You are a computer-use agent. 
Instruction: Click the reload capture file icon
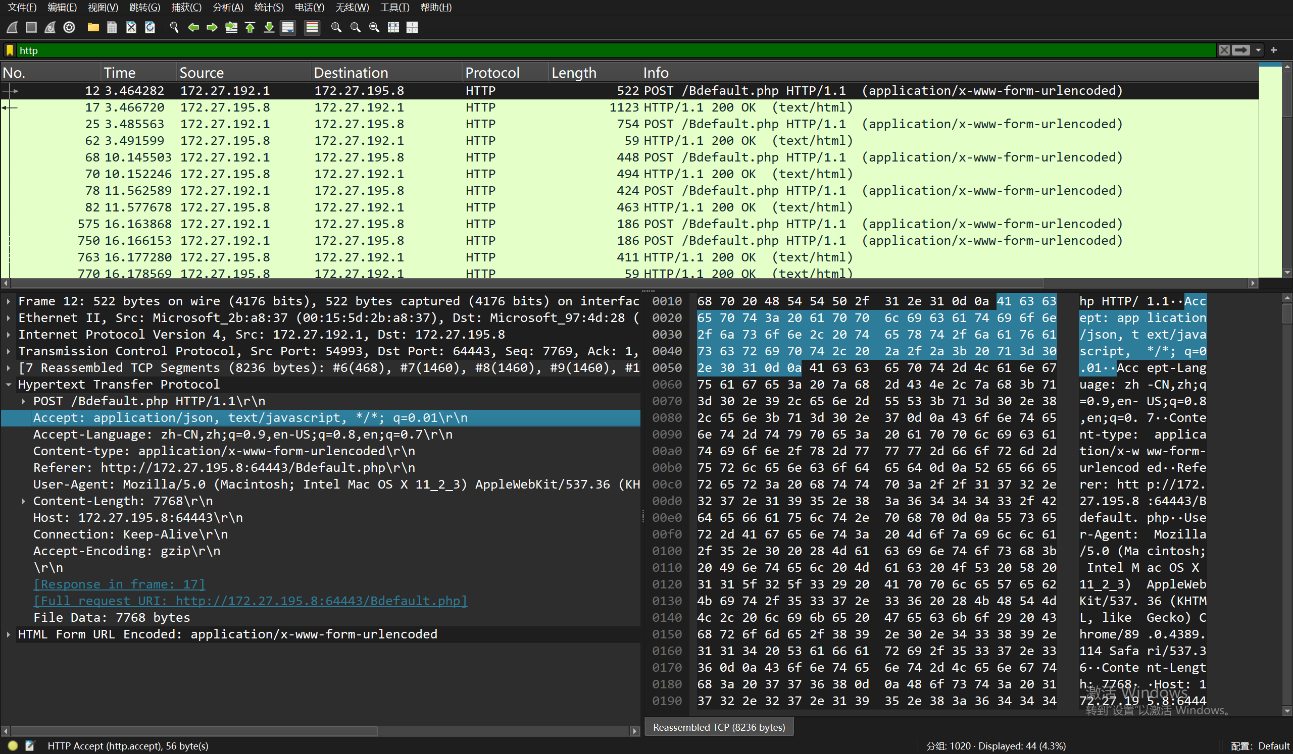(150, 28)
